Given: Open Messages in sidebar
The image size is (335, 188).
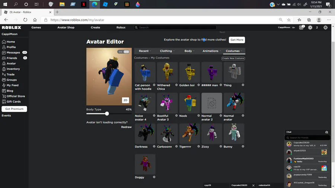Looking at the screenshot, I should click(x=13, y=52).
